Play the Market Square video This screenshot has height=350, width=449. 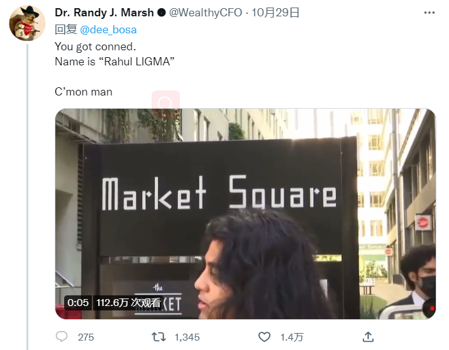pyautogui.click(x=245, y=214)
